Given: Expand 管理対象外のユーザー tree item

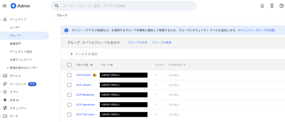Looking at the screenshot, I should pyautogui.click(x=8, y=68).
